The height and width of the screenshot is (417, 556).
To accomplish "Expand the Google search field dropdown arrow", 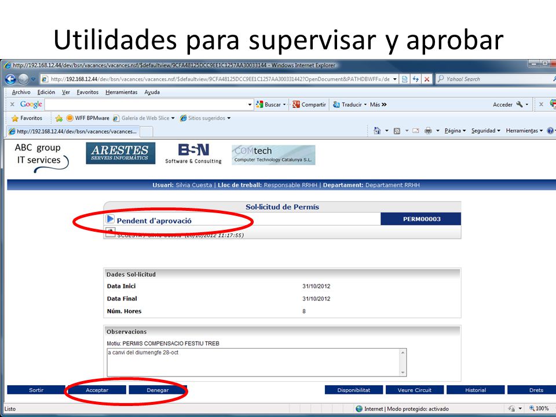I will click(250, 104).
